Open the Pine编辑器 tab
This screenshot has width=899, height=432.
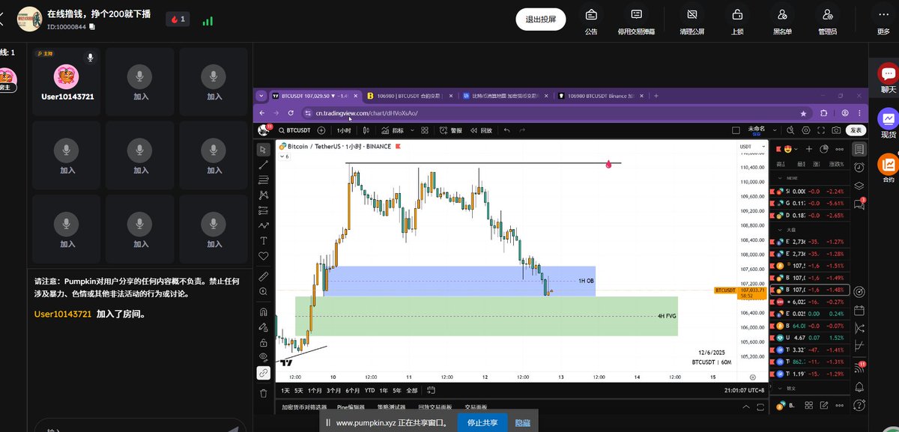(x=351, y=407)
